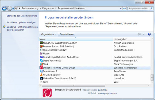The image size is (155, 100).
Task: Click the PhraseExpress program icon
Action: [x=41, y=50]
